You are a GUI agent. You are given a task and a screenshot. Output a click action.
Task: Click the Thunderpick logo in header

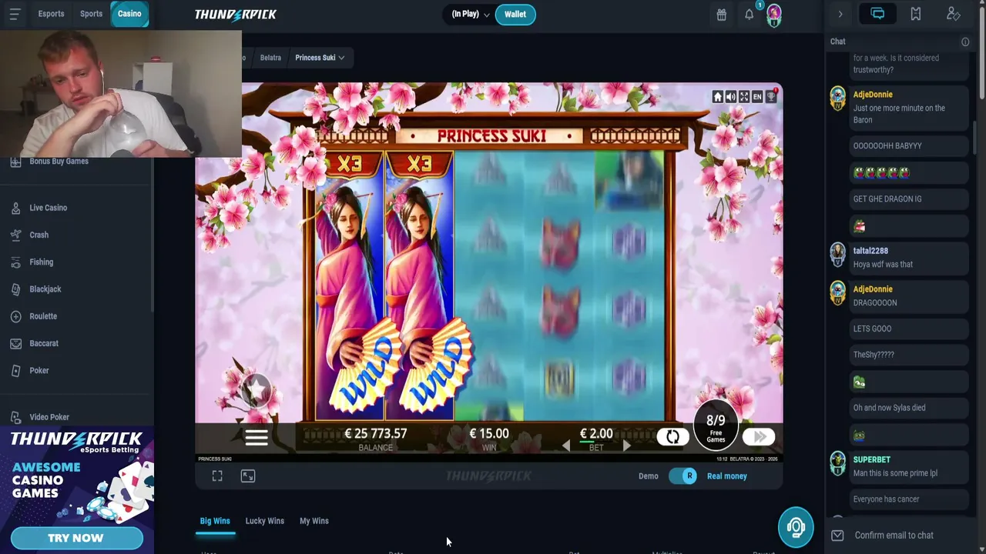click(x=235, y=14)
